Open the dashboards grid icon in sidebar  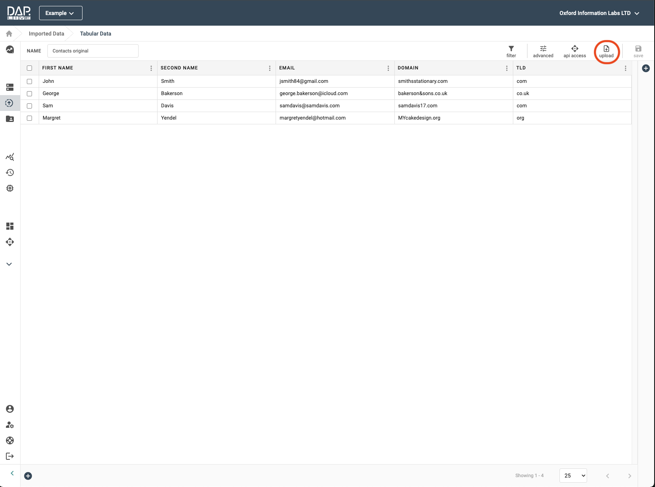pos(10,226)
